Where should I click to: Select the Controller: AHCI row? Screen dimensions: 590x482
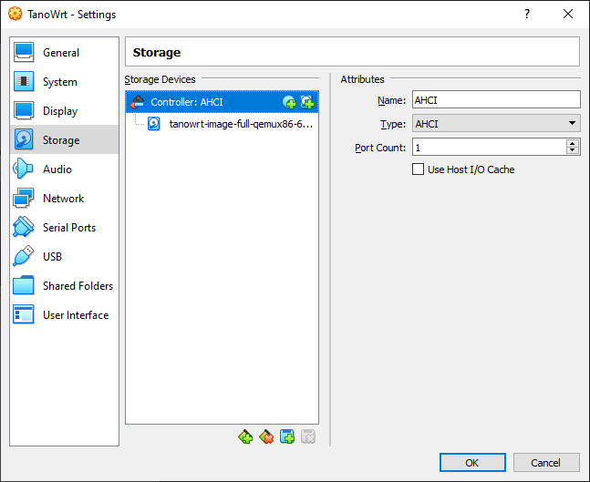click(x=222, y=102)
